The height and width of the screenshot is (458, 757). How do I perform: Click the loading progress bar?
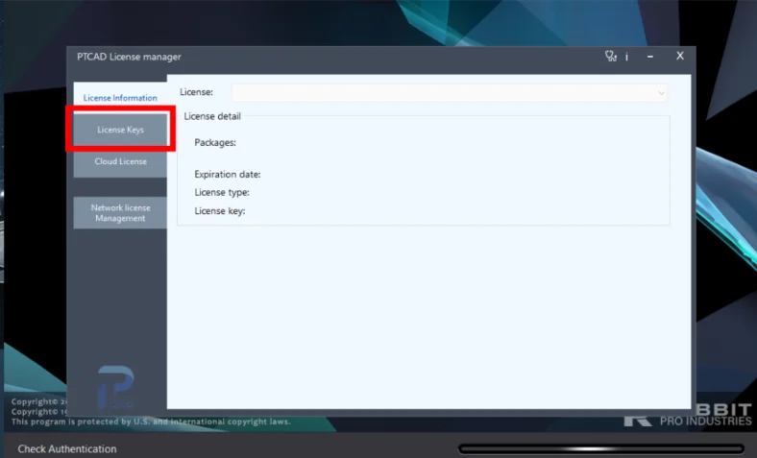click(x=601, y=448)
